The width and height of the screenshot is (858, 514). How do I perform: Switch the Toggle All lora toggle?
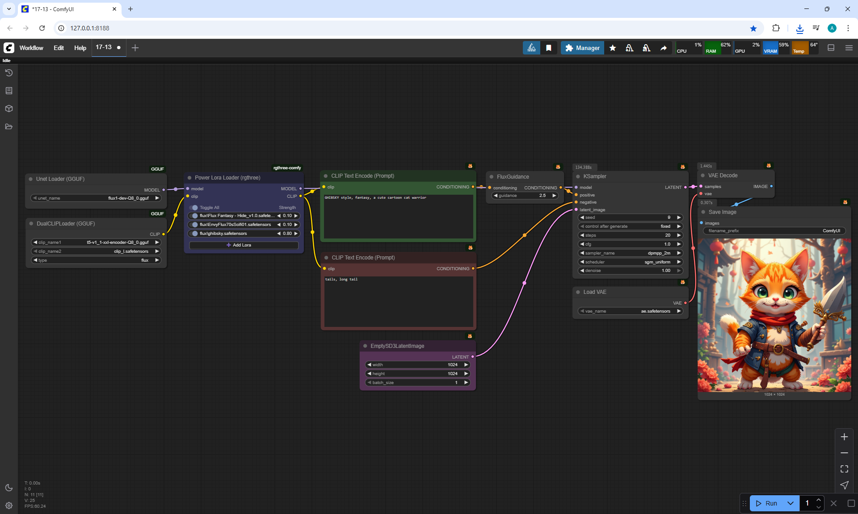pos(194,208)
